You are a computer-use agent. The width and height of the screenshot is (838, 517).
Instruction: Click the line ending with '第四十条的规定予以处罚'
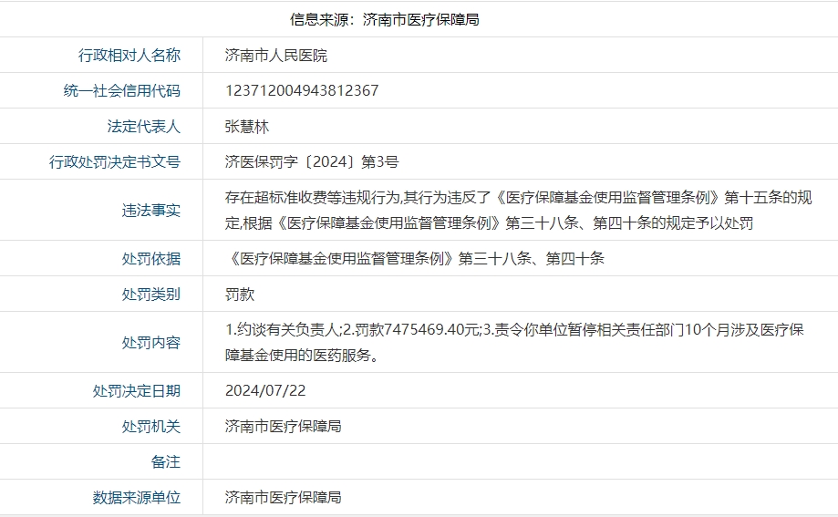489,223
